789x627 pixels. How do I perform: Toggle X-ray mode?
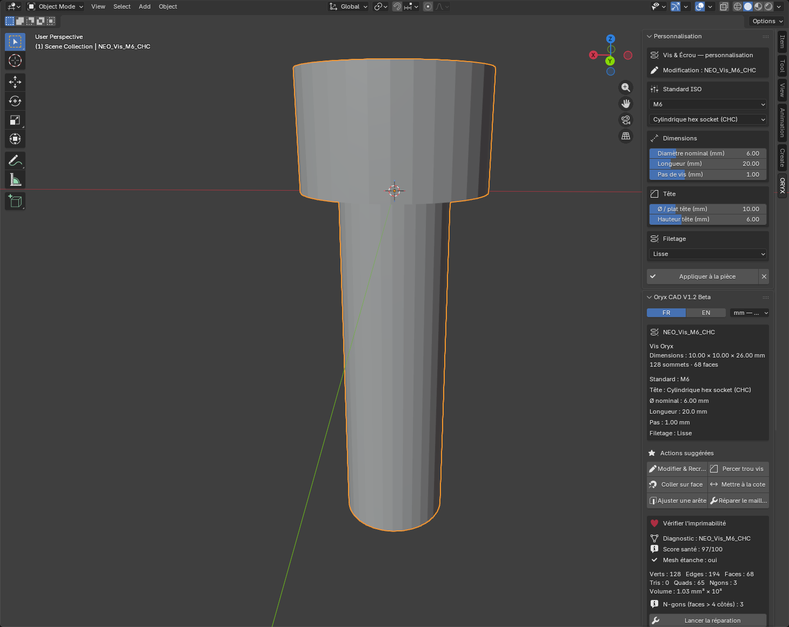tap(724, 6)
